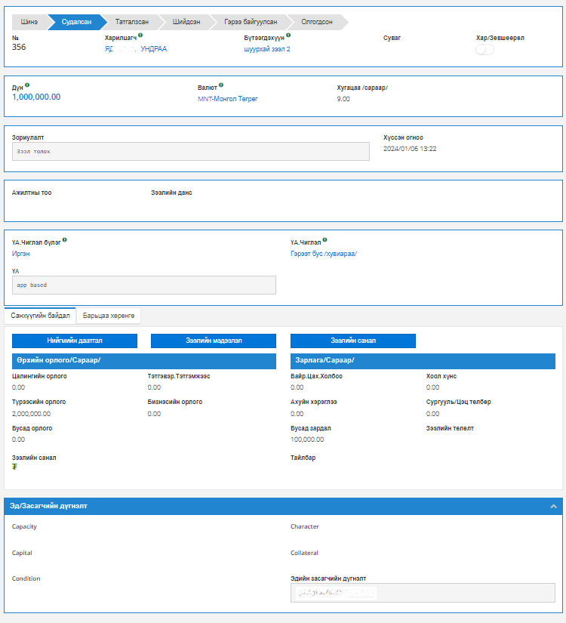
Task: Click the Тайлбар label
Action: (303, 458)
